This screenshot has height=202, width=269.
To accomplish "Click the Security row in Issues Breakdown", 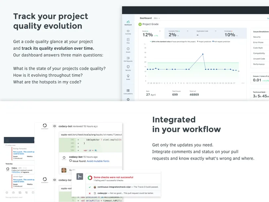I will 257,37.
